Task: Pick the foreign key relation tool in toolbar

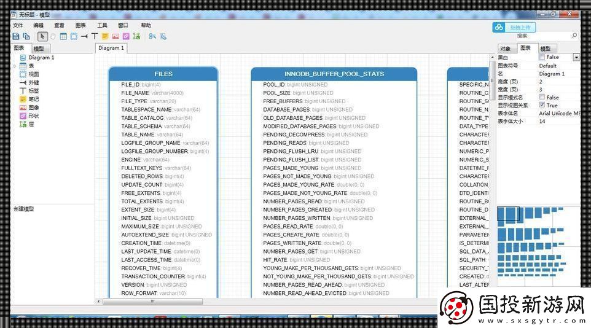Action: pyautogui.click(x=84, y=36)
